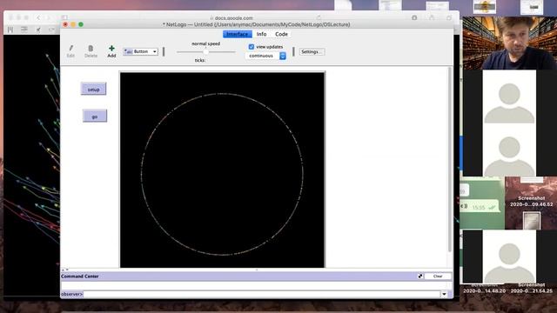Click the setup button
Screen dimensions: 557x313
pos(93,89)
